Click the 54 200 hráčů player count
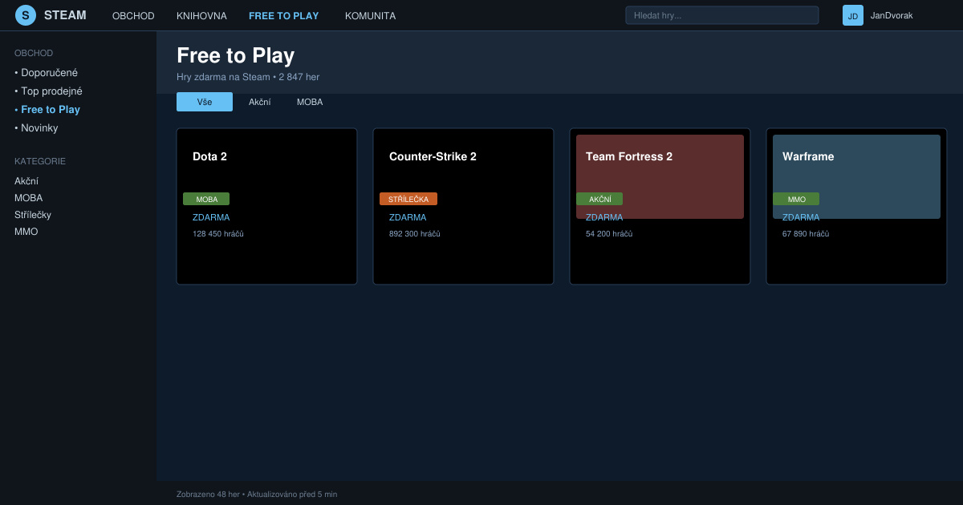The width and height of the screenshot is (963, 505). [x=609, y=234]
